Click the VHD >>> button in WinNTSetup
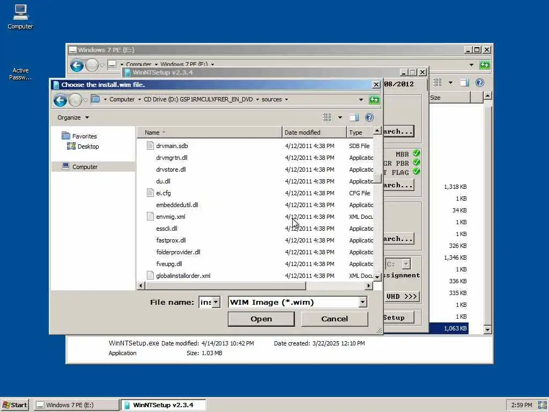This screenshot has height=412, width=549. pos(402,296)
